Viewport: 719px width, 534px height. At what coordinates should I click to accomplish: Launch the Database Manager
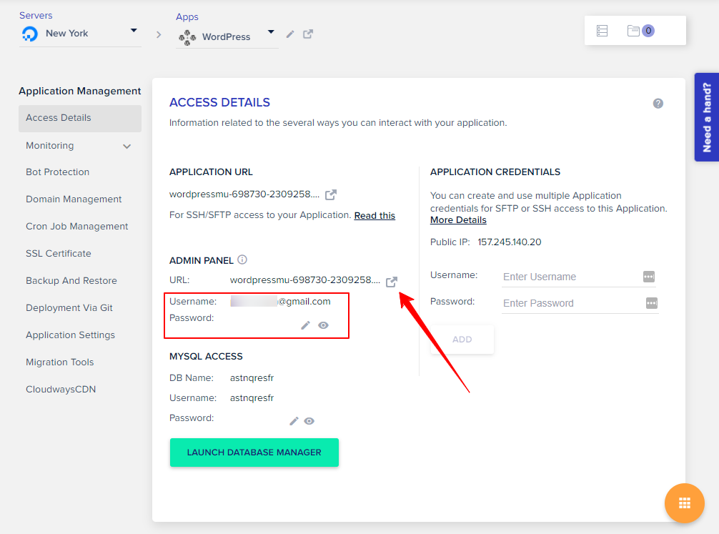tap(254, 453)
